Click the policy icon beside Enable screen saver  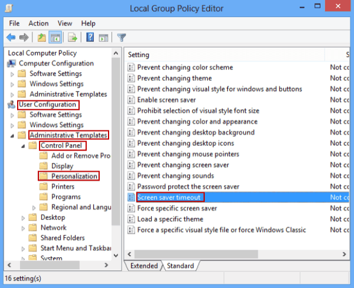[x=131, y=100]
